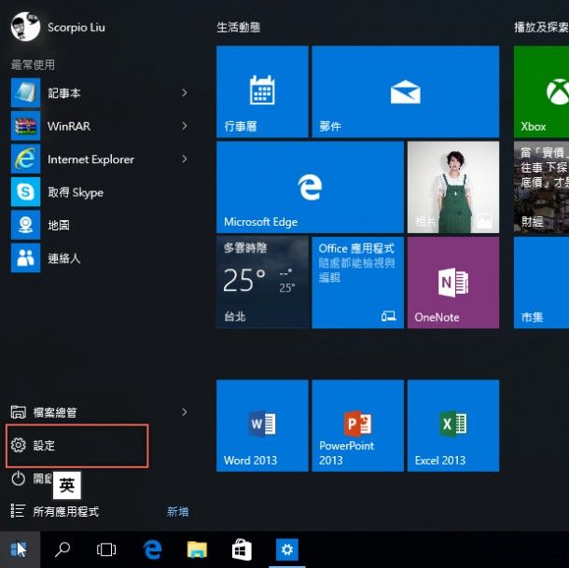569x568 pixels.
Task: Open Internet Explorer from app list
Action: (90, 159)
